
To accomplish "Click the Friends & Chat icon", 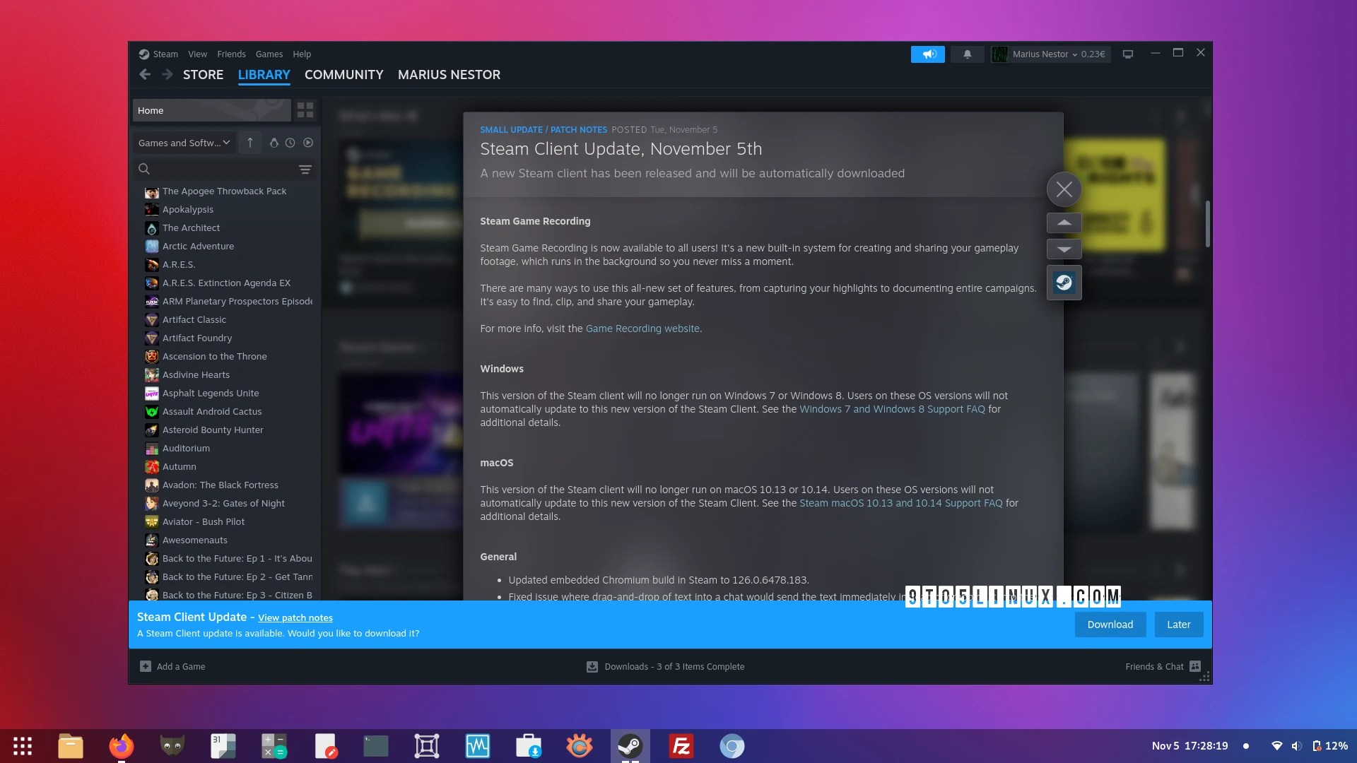I will (1195, 666).
